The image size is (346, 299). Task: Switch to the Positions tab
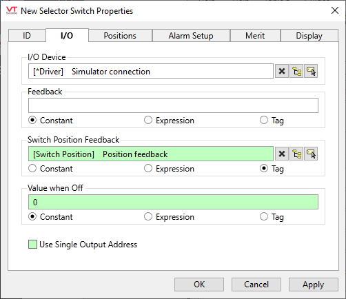(120, 36)
